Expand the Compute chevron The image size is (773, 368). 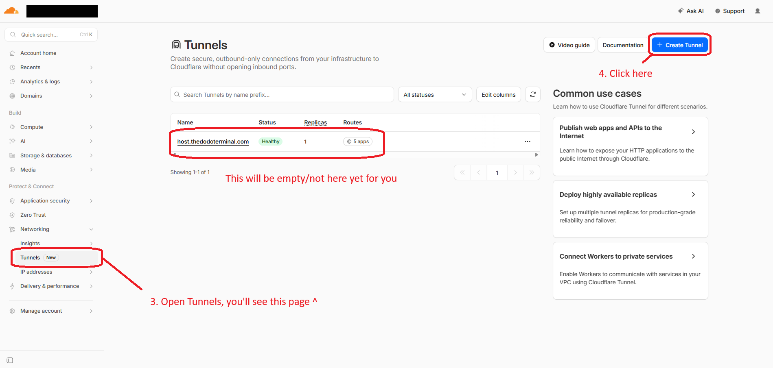91,127
